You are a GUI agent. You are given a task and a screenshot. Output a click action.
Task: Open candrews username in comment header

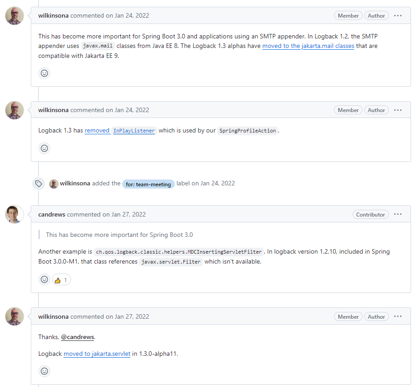tap(52, 214)
